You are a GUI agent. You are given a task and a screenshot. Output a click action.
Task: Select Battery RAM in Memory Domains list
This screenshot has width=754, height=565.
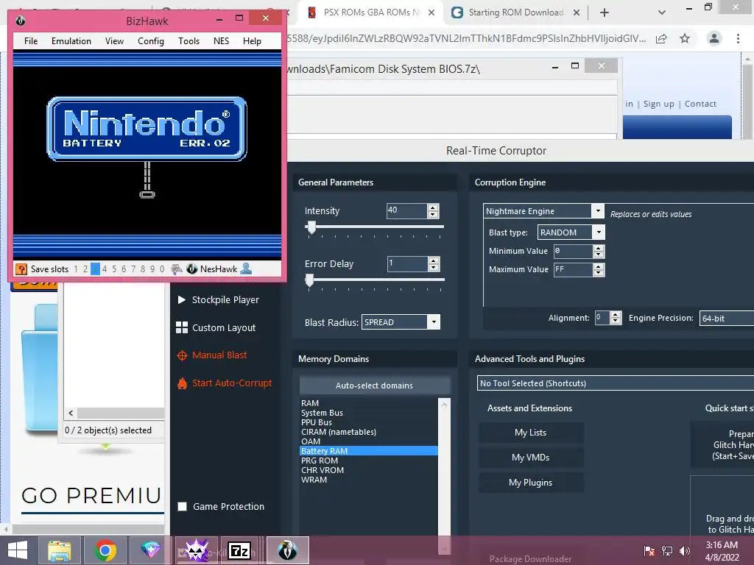(x=368, y=451)
